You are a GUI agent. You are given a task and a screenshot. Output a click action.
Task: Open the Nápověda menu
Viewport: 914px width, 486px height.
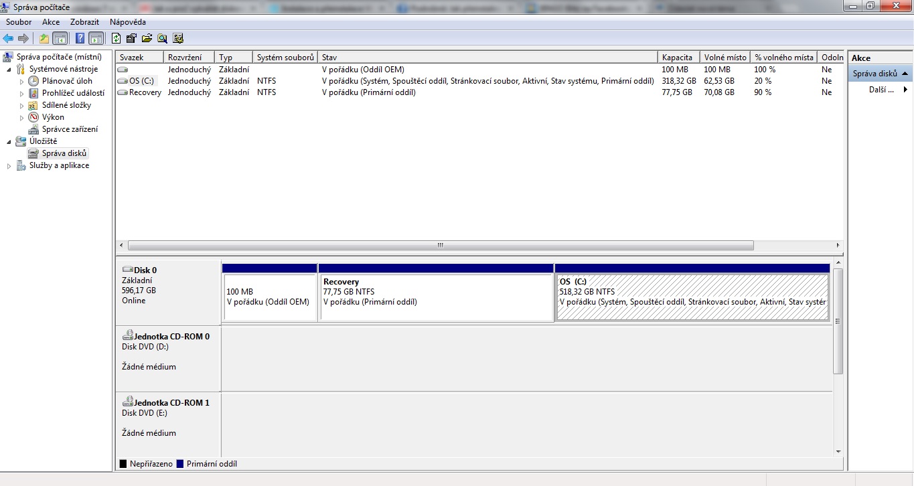coord(128,22)
